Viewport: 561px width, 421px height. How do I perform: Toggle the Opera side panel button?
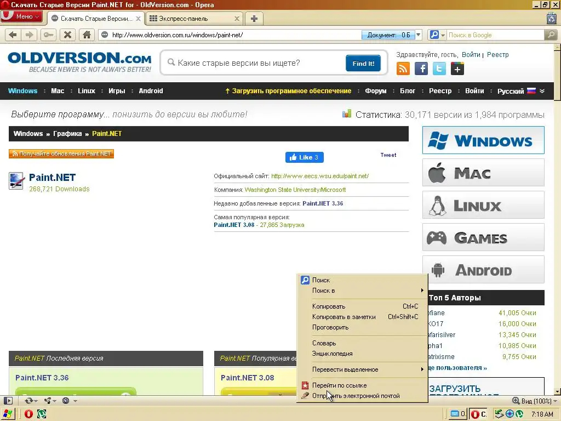coord(8,401)
